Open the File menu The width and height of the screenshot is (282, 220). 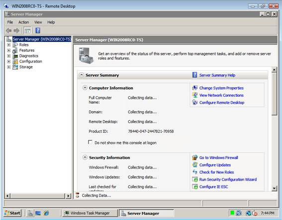point(10,22)
